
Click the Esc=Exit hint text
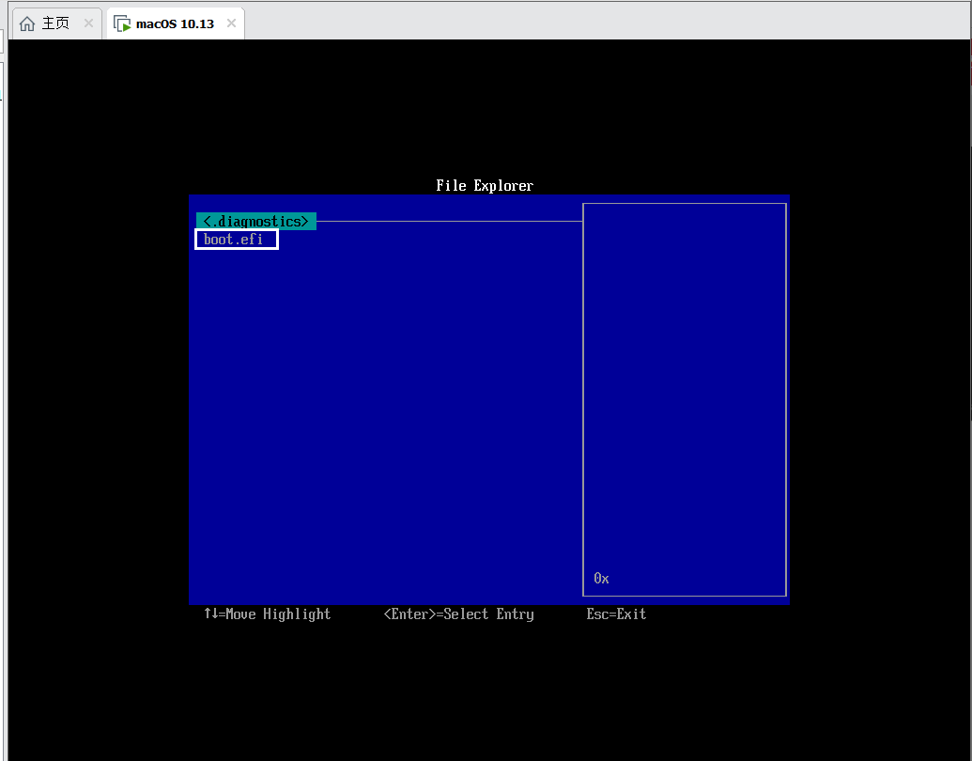pyautogui.click(x=616, y=614)
